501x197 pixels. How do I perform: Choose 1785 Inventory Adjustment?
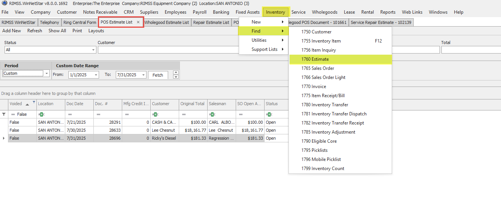pyautogui.click(x=340, y=132)
